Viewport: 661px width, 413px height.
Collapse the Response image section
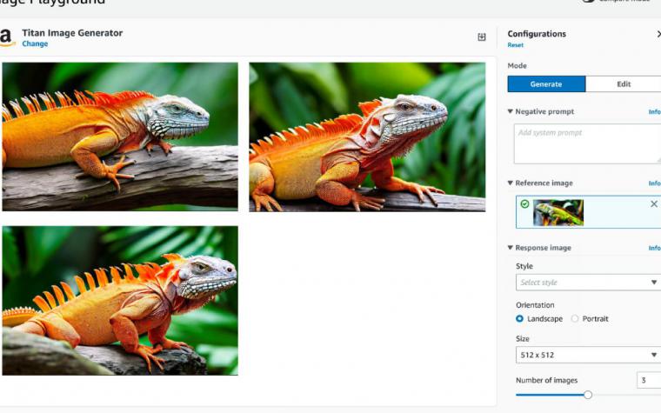point(510,248)
